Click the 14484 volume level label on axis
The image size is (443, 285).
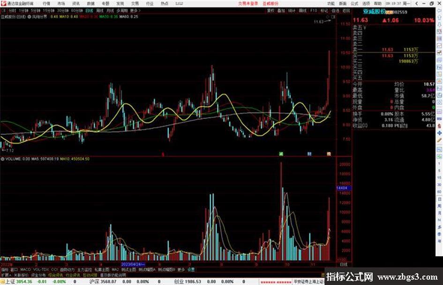(344, 188)
